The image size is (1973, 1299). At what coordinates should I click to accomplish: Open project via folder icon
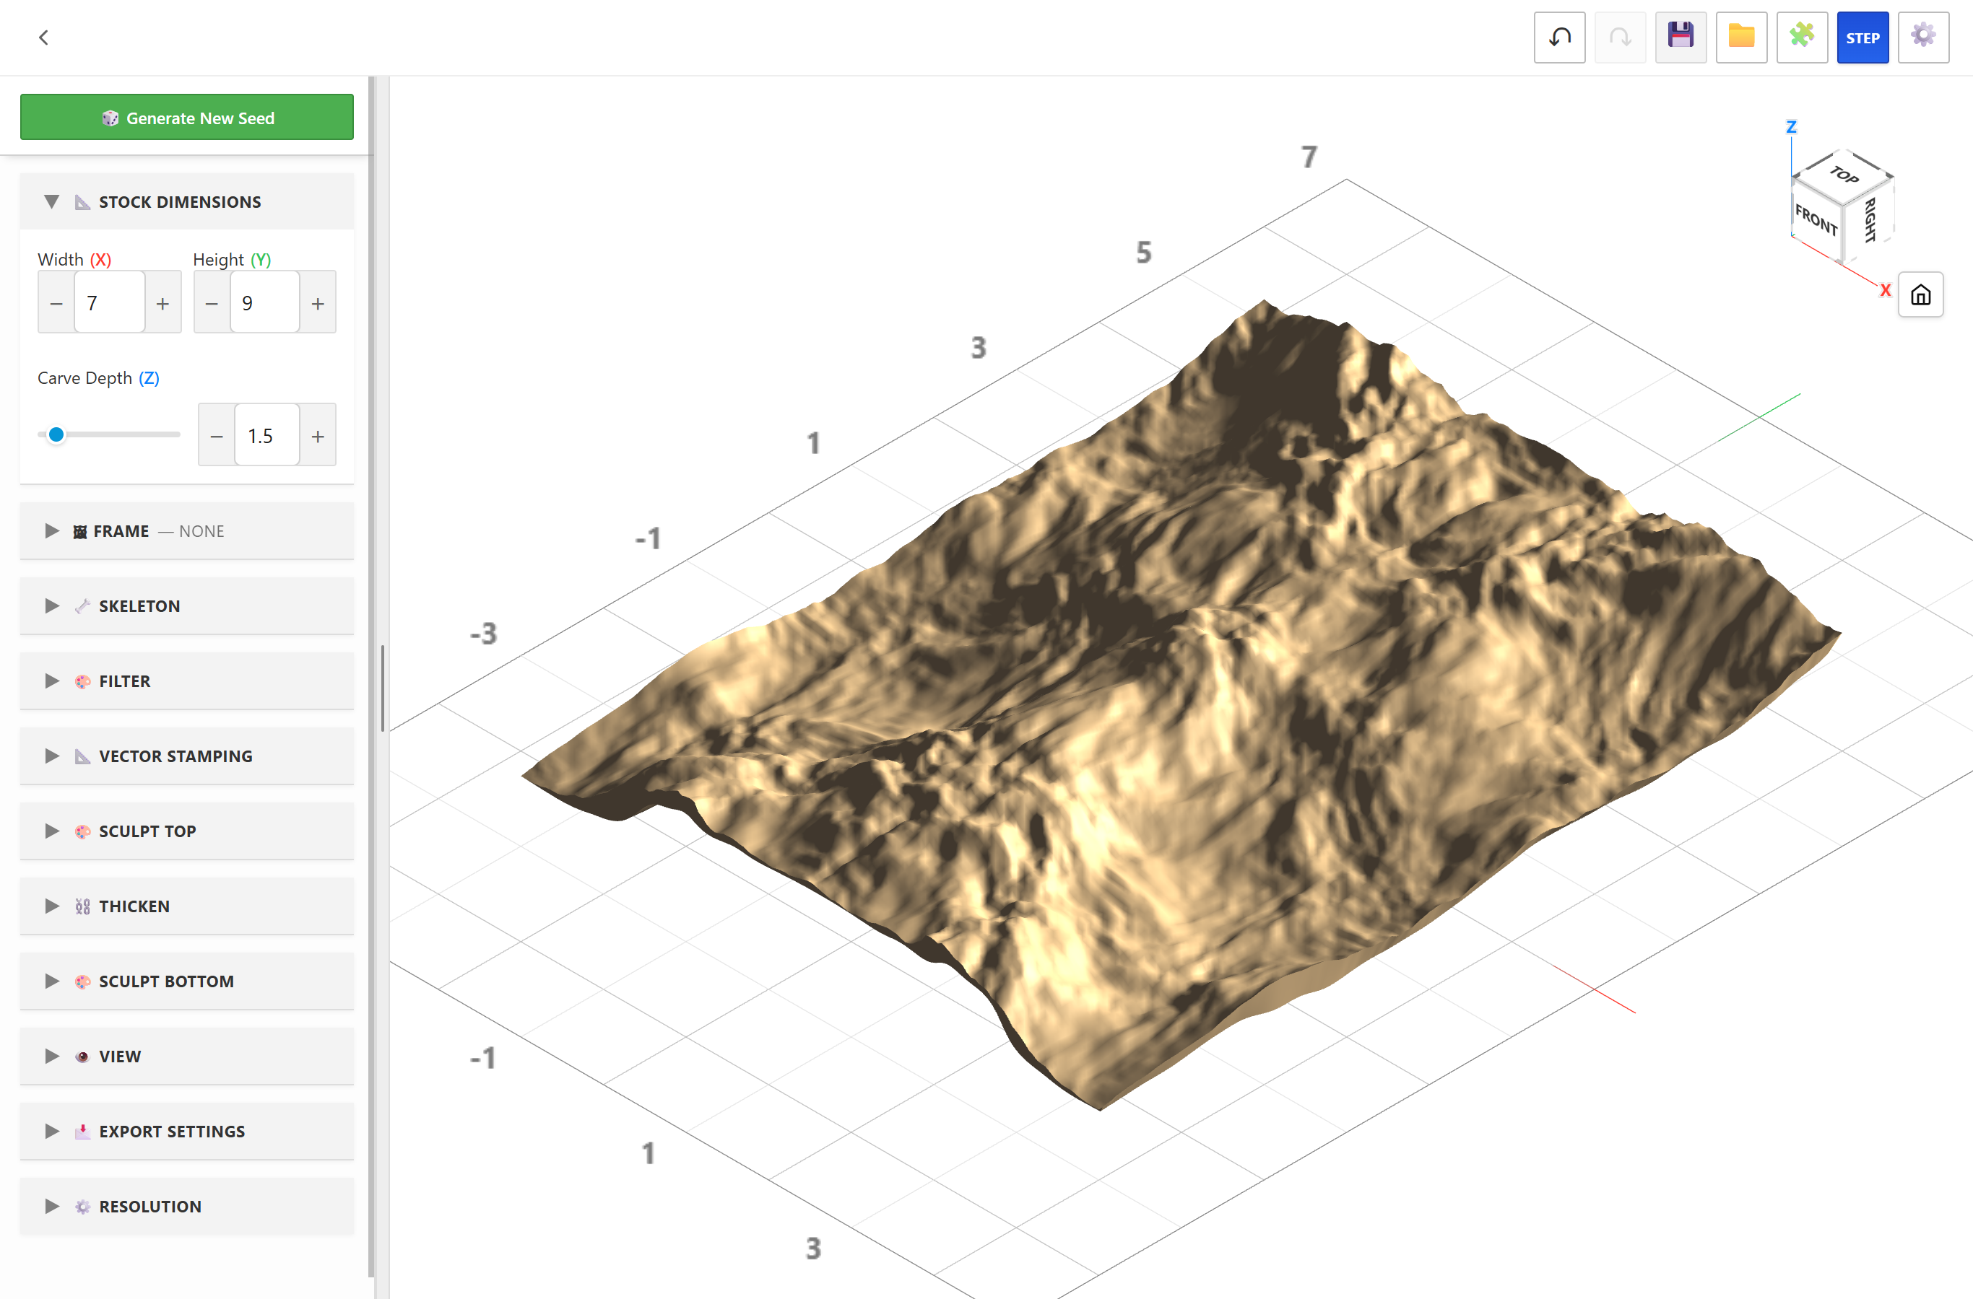pyautogui.click(x=1741, y=38)
